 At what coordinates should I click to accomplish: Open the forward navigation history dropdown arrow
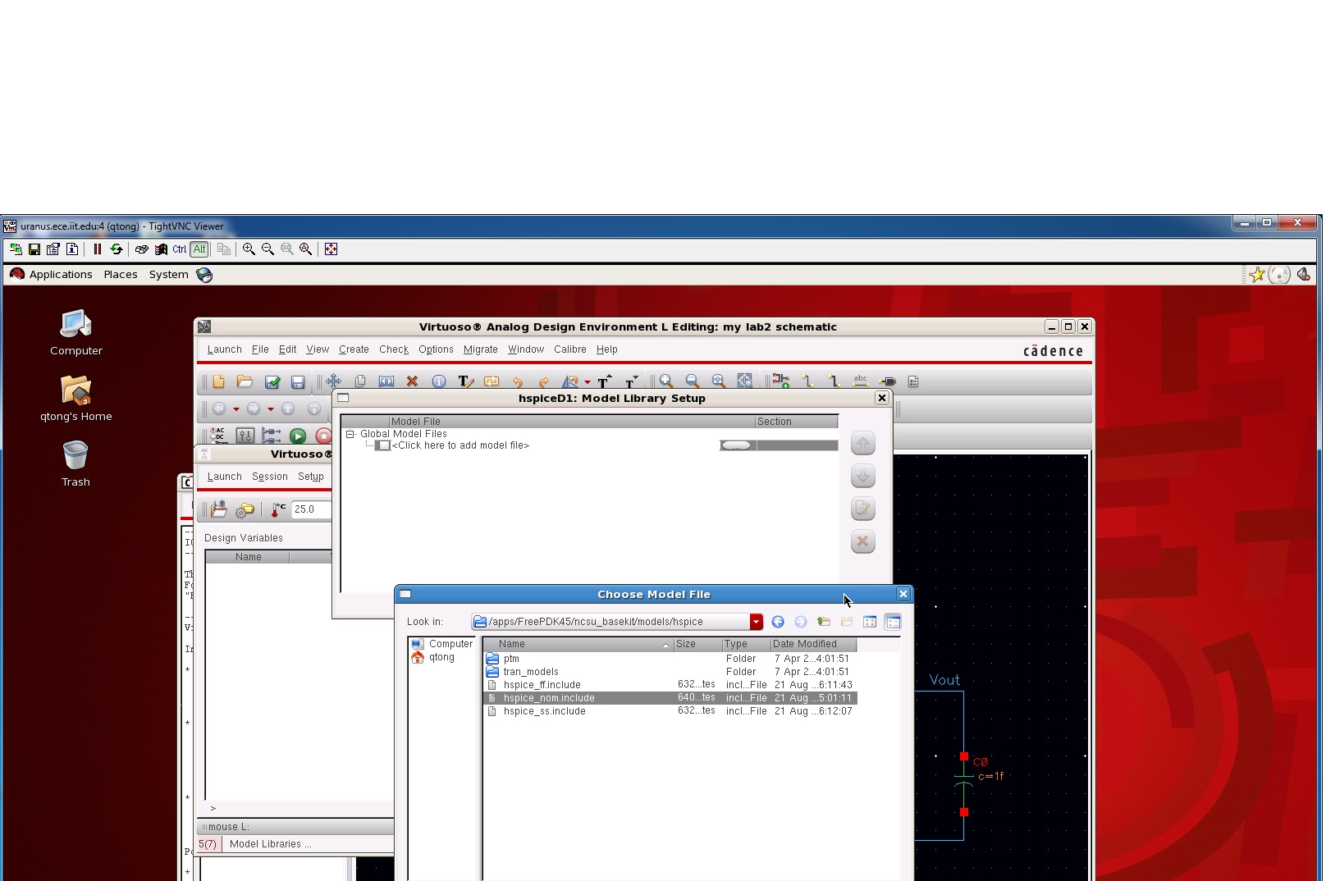click(271, 409)
